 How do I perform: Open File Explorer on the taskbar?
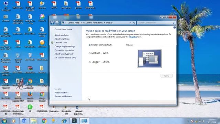tap(34, 121)
